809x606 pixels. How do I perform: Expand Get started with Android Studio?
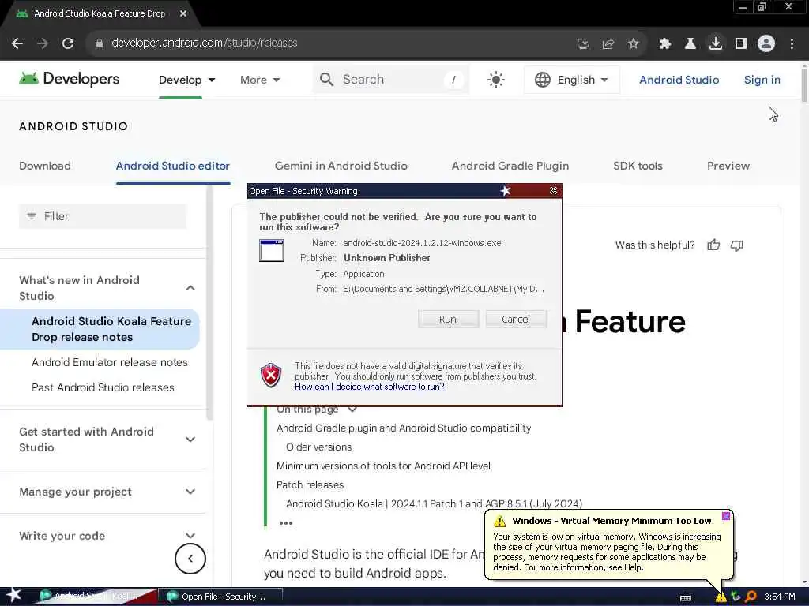[x=190, y=440]
